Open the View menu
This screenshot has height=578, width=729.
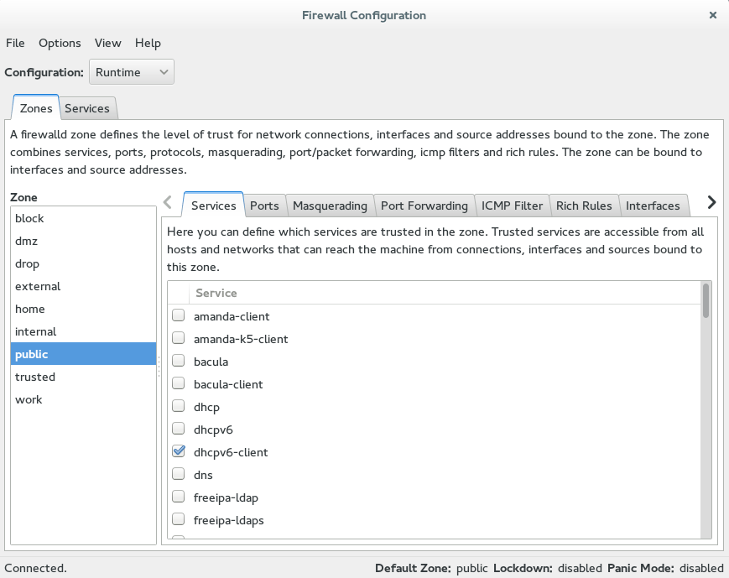pos(107,43)
